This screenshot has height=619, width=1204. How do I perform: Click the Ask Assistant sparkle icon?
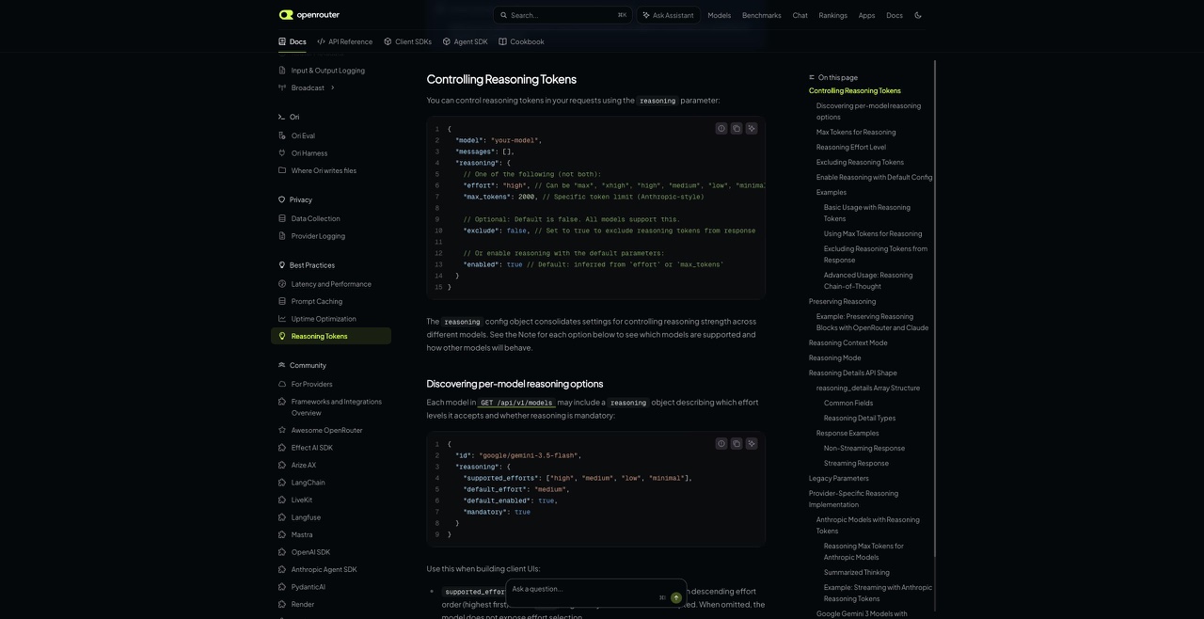pyautogui.click(x=646, y=15)
